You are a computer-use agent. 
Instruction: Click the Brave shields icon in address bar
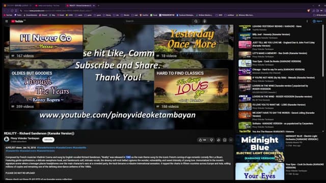coord(309,11)
